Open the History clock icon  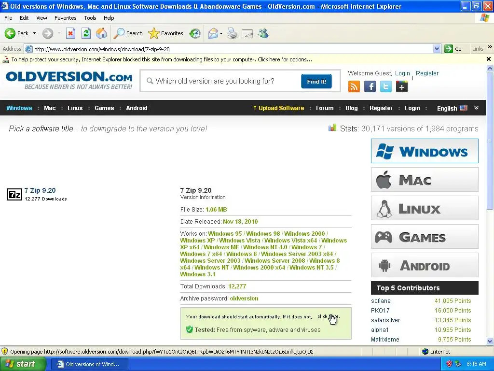pos(195,33)
